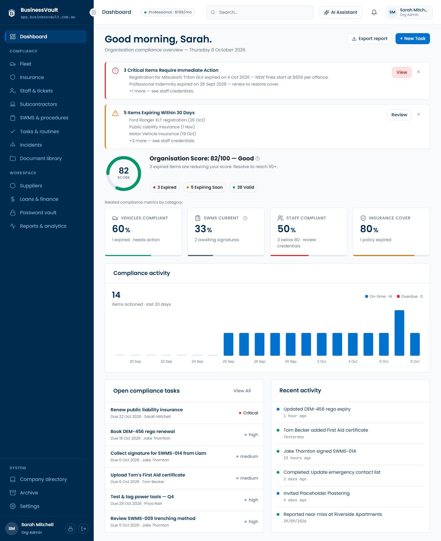Open SWMS & procedures section
Image resolution: width=441 pixels, height=541 pixels.
tap(46, 118)
